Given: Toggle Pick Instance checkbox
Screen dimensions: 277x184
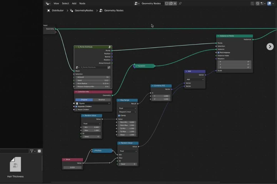Looking at the screenshot, I should (x=219, y=53).
